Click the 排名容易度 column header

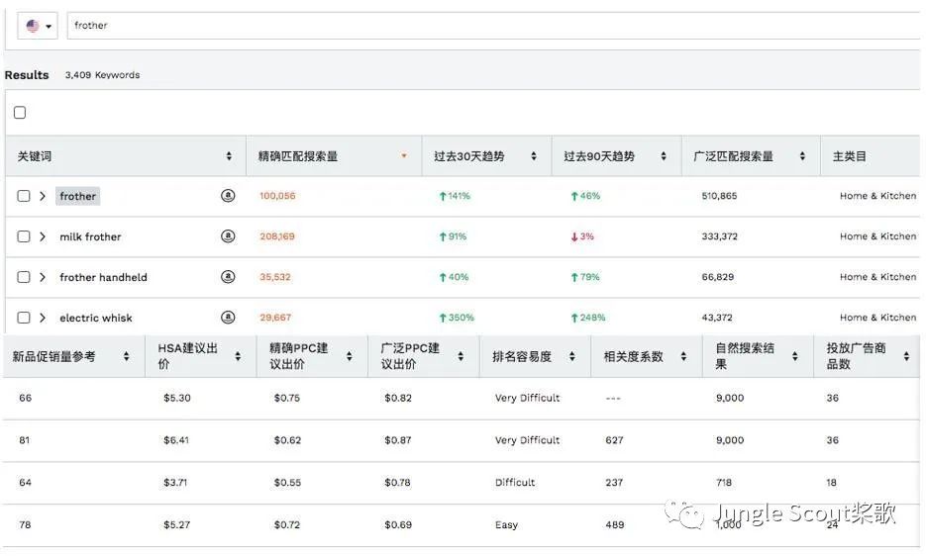coord(522,356)
